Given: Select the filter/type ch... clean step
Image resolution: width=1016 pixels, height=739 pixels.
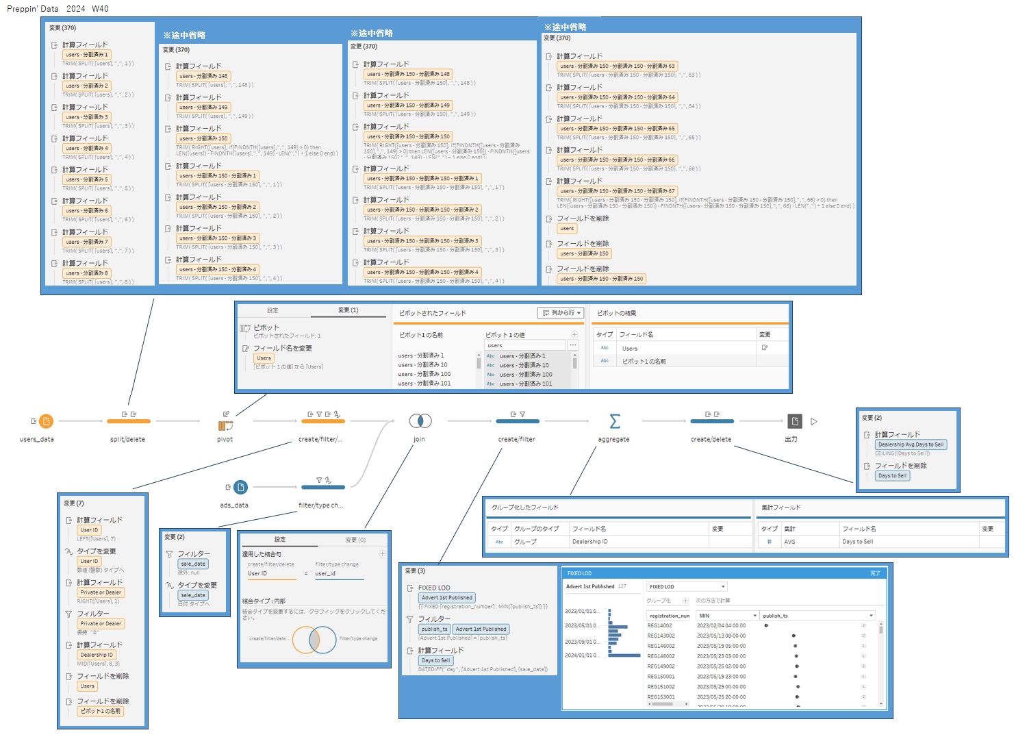Looking at the screenshot, I should [x=323, y=487].
